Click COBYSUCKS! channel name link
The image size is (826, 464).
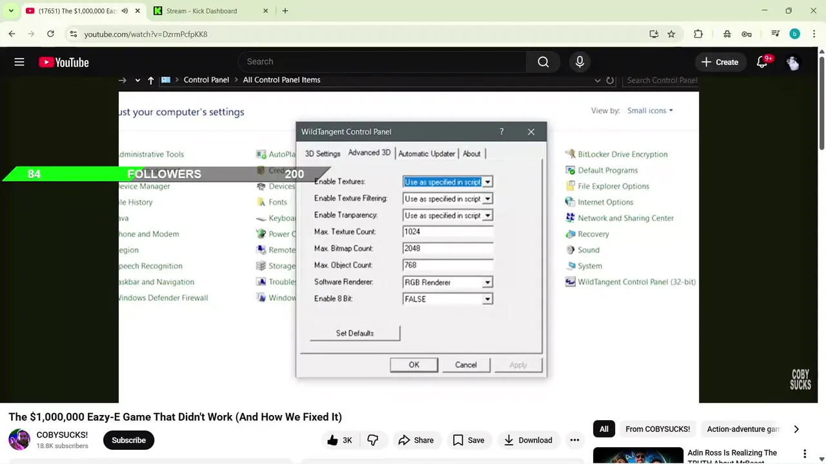pos(62,435)
